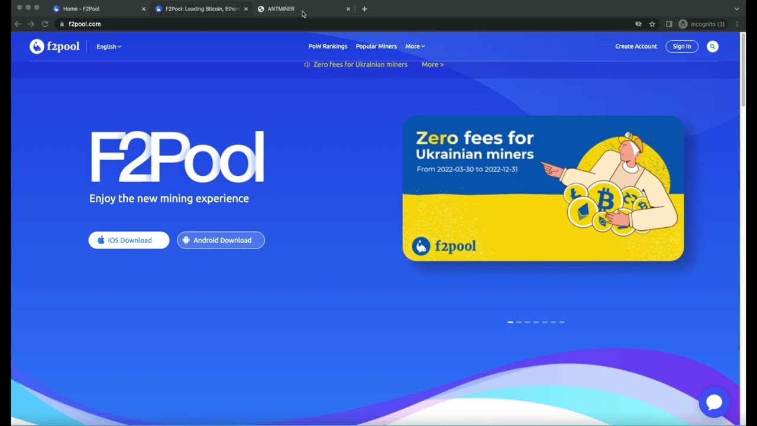Click the browser forward arrow
Image resolution: width=757 pixels, height=426 pixels.
coord(31,24)
